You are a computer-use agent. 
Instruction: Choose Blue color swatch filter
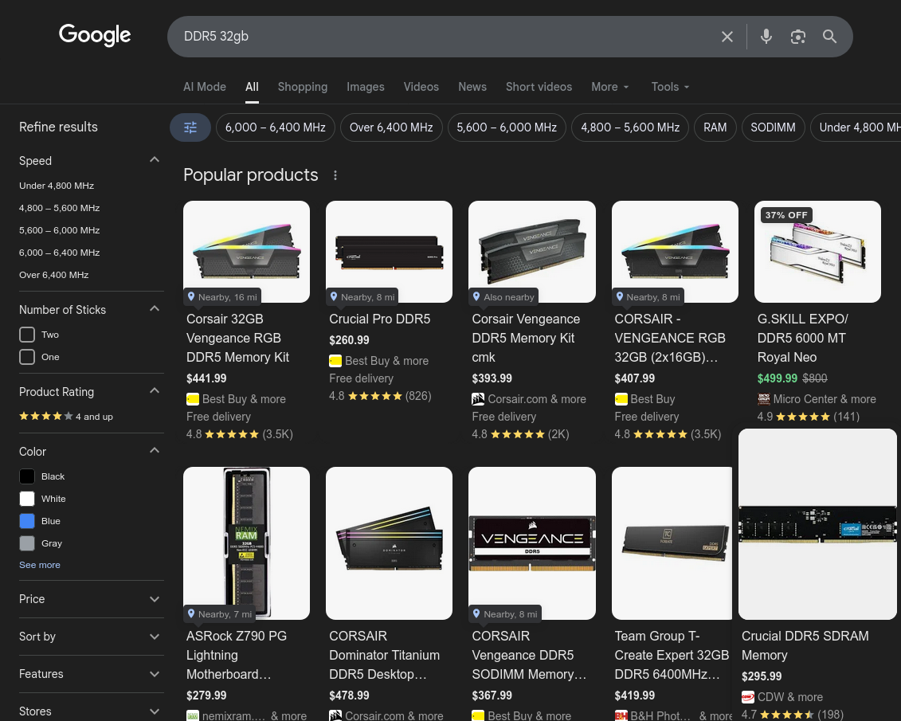coord(27,521)
